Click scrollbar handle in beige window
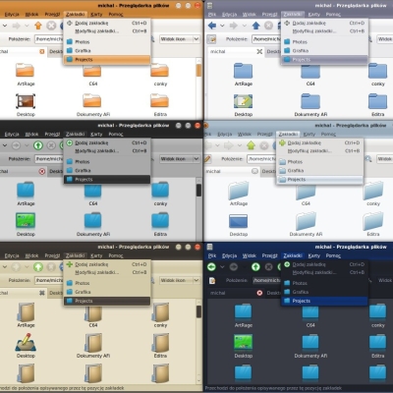The image size is (393, 393). pyautogui.click(x=198, y=311)
